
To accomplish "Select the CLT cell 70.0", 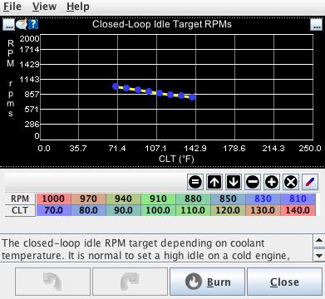I will click(x=54, y=210).
